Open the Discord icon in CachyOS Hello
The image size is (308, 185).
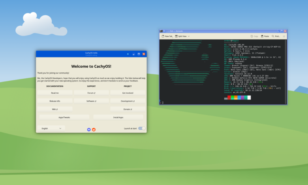pos(89,129)
